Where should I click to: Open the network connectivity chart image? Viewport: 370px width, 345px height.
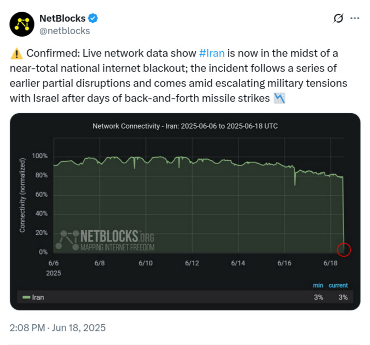[x=185, y=212]
